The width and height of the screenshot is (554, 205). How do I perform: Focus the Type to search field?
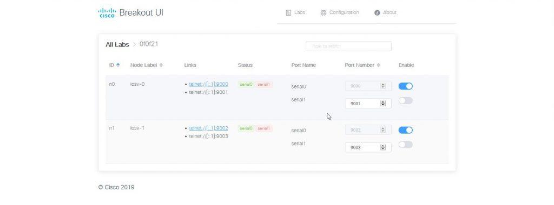pos(348,46)
